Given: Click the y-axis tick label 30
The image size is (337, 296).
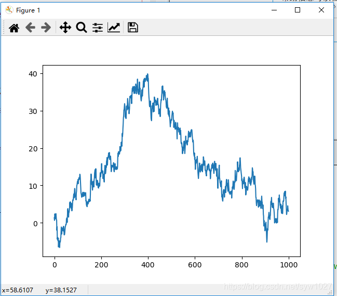Looking at the screenshot, I should tap(33, 111).
